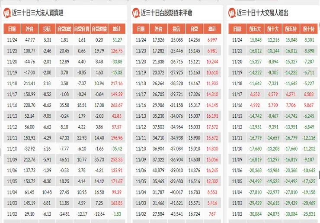
Task: Click the red 6,503 前十特 value
Action: click(x=309, y=94)
